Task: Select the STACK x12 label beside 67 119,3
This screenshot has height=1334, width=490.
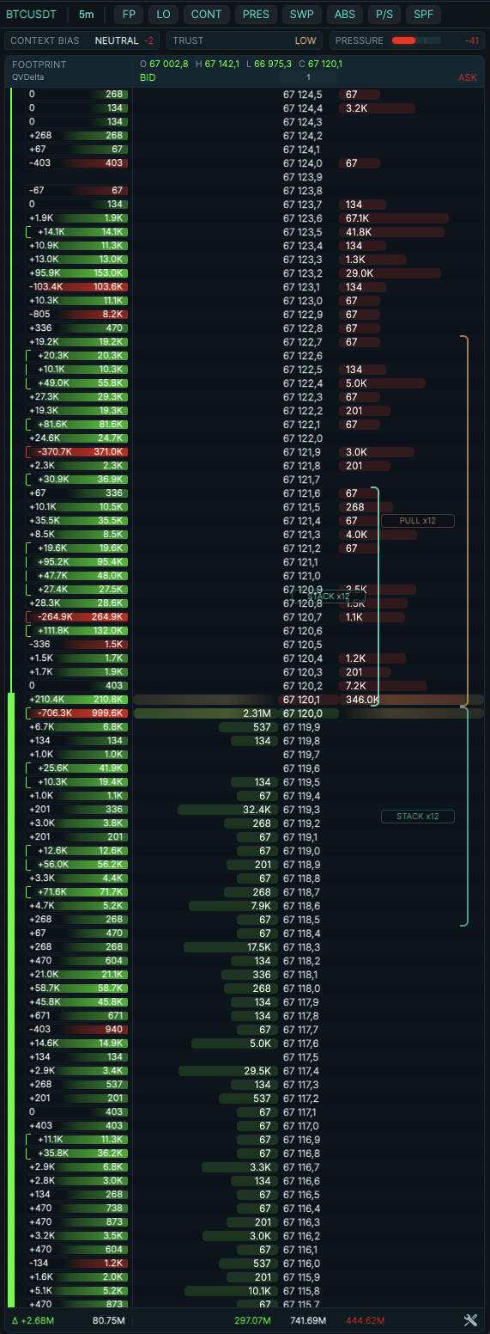Action: tap(418, 816)
